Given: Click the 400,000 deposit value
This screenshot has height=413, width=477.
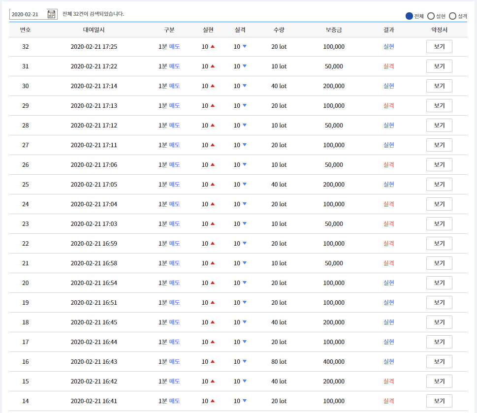Looking at the screenshot, I should 334,362.
